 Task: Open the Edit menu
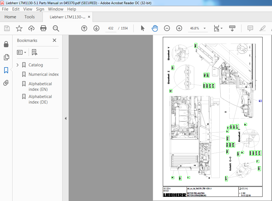[x=16, y=9]
